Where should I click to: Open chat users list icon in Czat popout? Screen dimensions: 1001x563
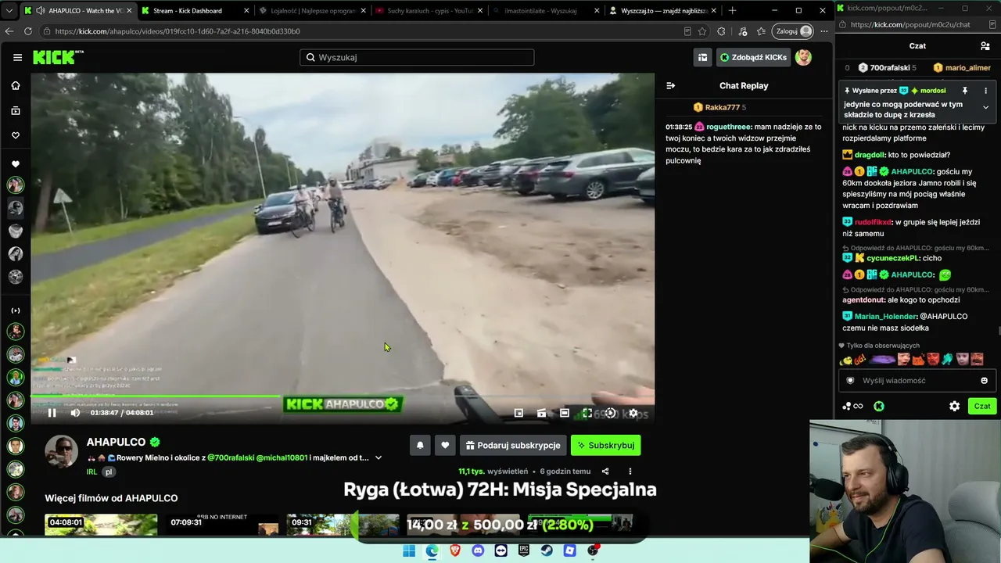point(985,46)
